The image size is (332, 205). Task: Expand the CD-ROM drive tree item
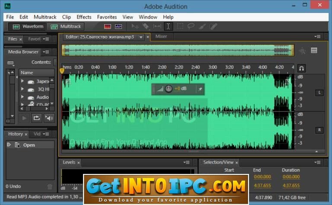pyautogui.click(x=22, y=104)
